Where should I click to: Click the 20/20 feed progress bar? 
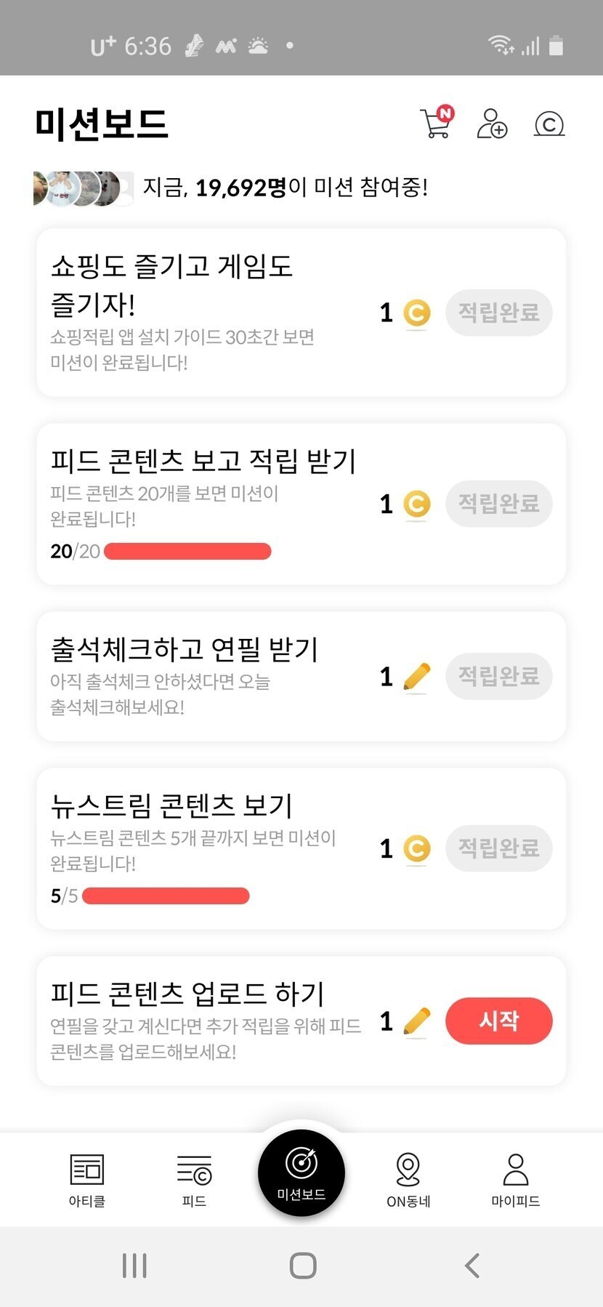click(187, 552)
